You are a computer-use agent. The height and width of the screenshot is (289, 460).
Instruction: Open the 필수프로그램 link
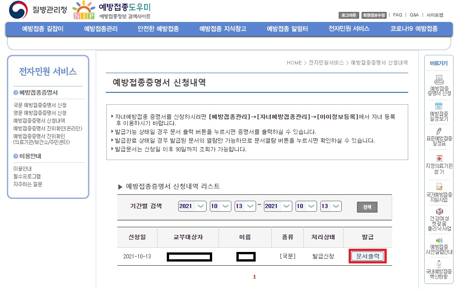27,176
